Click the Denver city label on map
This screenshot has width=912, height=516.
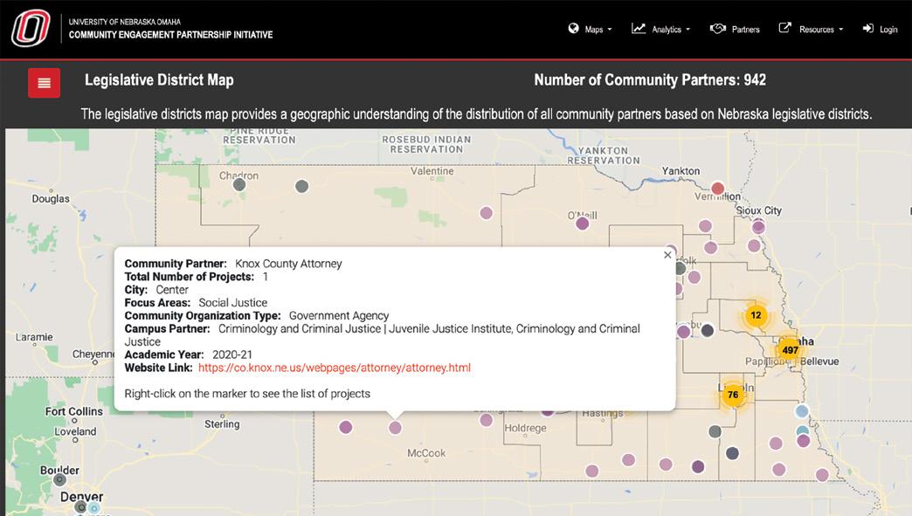coord(81,497)
